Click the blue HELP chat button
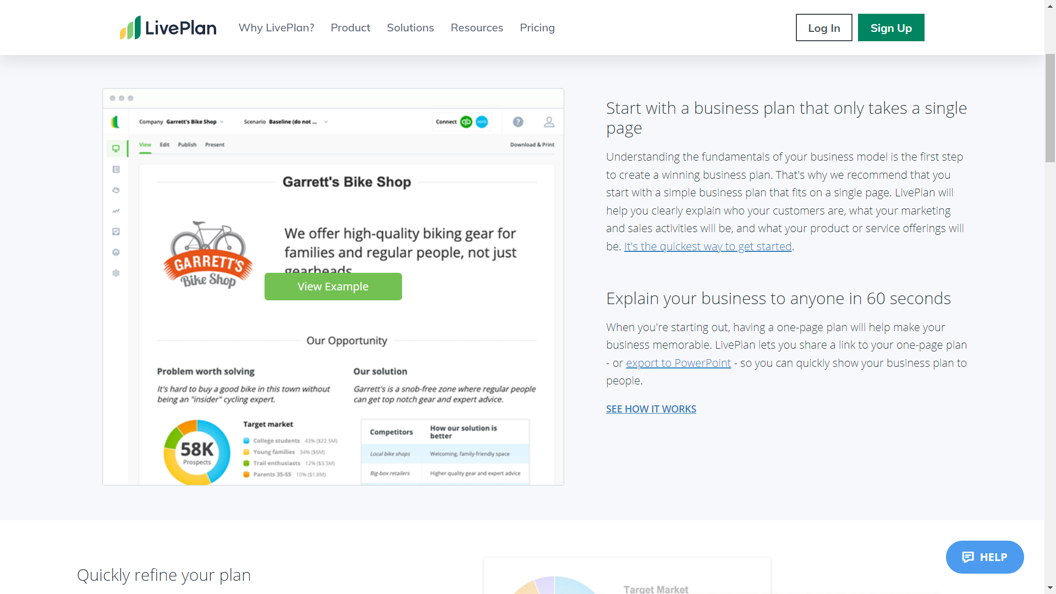The height and width of the screenshot is (594, 1056). (985, 557)
